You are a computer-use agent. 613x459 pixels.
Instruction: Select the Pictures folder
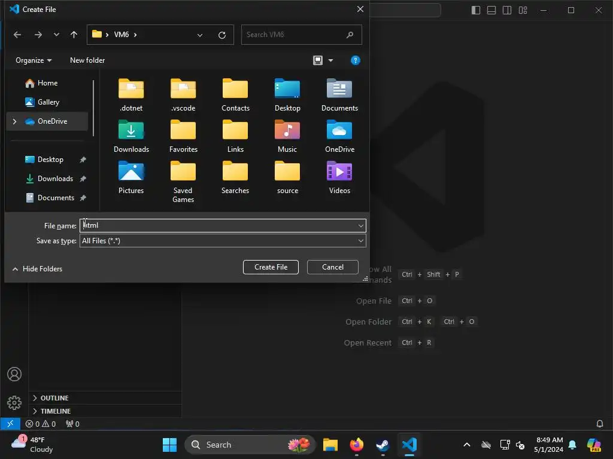point(131,178)
